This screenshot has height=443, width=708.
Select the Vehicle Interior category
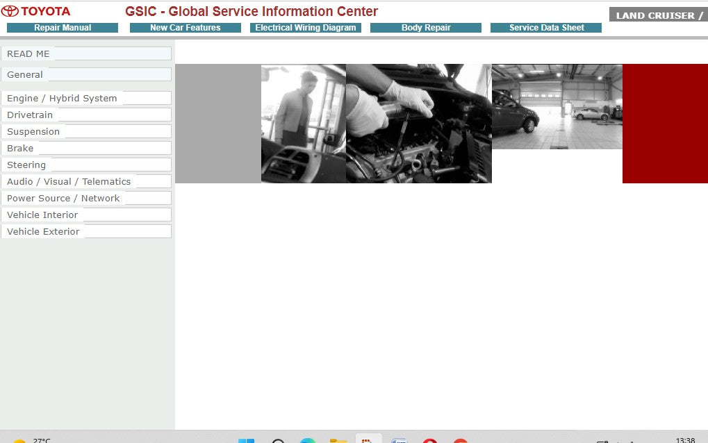(86, 215)
